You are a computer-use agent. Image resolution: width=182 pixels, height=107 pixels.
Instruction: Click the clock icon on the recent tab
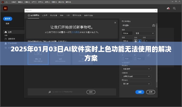(x=29, y=15)
